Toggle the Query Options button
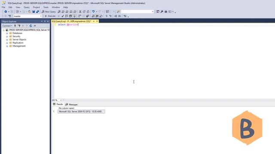Screen dimensions: 275x154 coord(70,16)
